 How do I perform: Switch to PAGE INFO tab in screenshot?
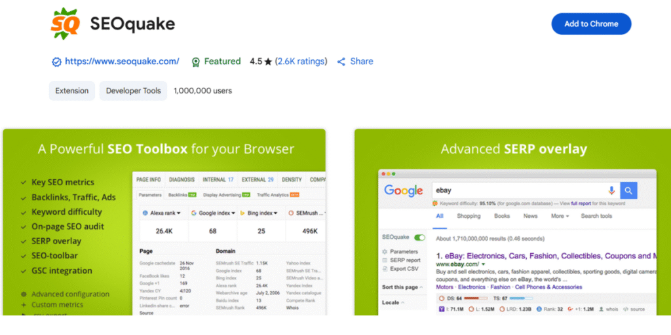coord(149,180)
